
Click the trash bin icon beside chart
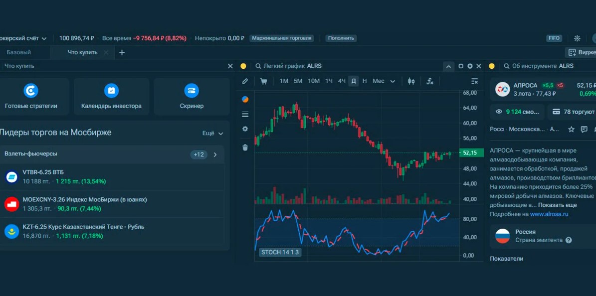(x=245, y=148)
